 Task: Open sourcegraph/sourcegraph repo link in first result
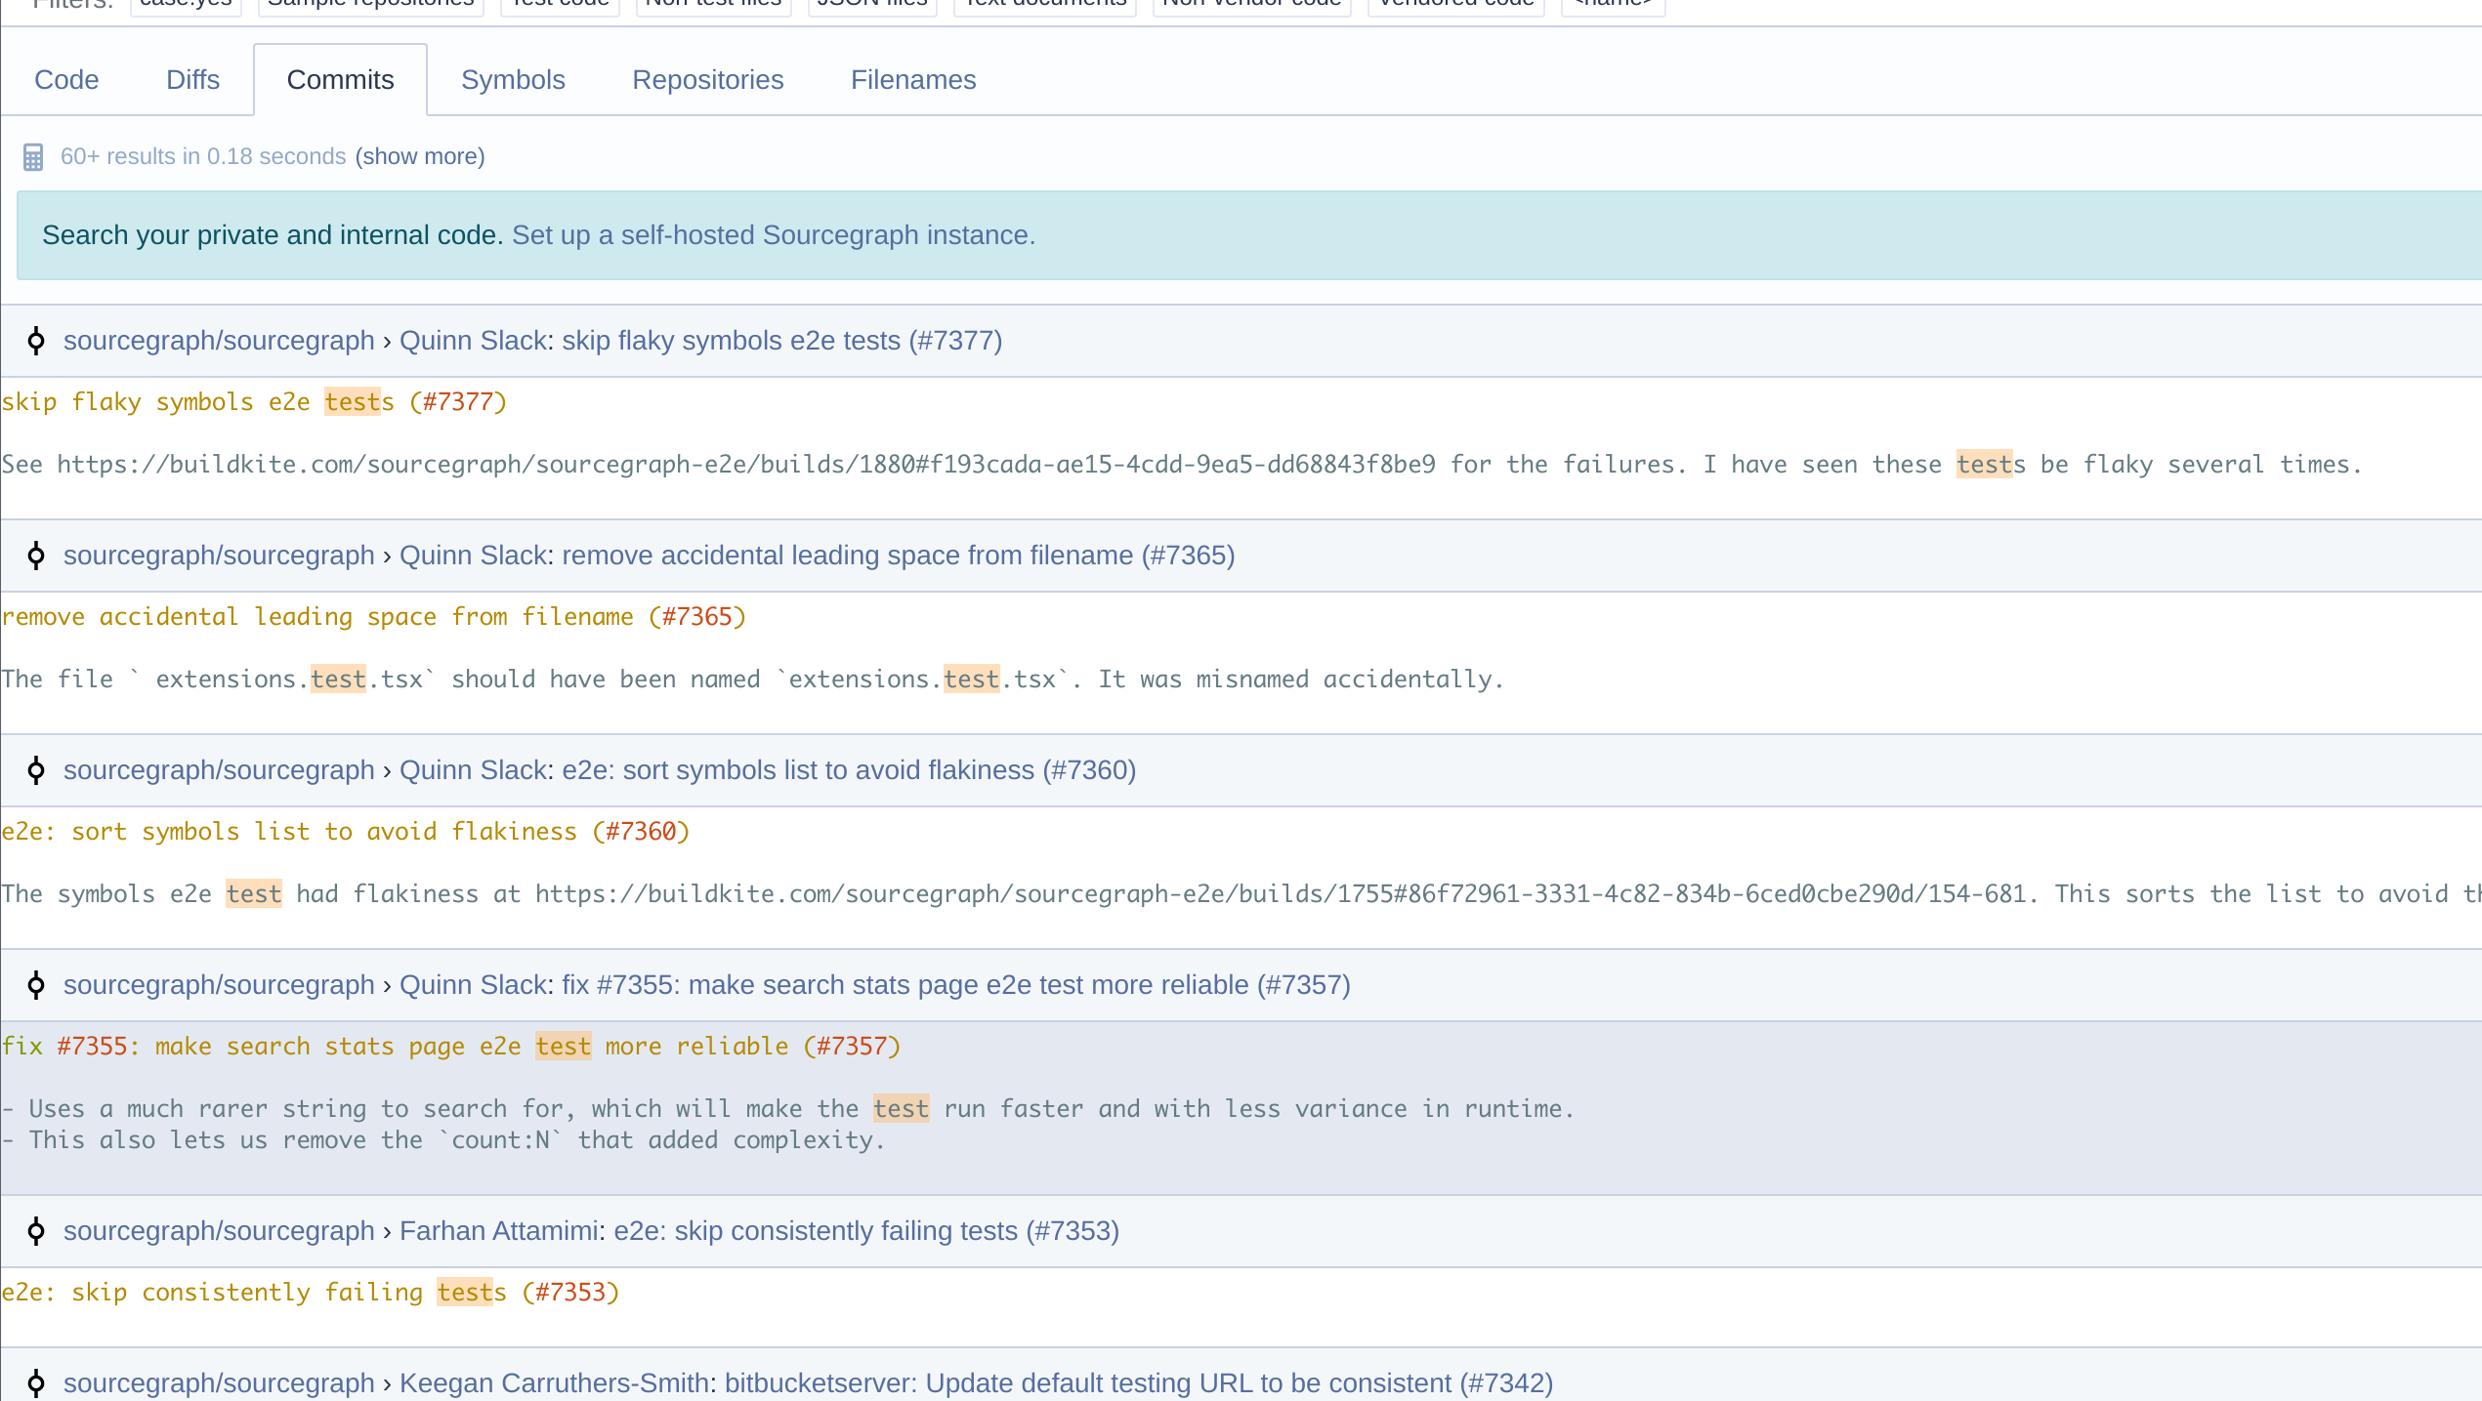(219, 341)
